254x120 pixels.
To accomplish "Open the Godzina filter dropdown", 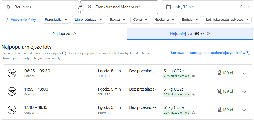I will (x=165, y=20).
